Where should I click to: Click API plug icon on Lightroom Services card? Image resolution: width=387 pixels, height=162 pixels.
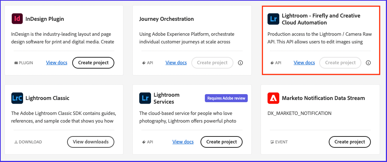144,142
